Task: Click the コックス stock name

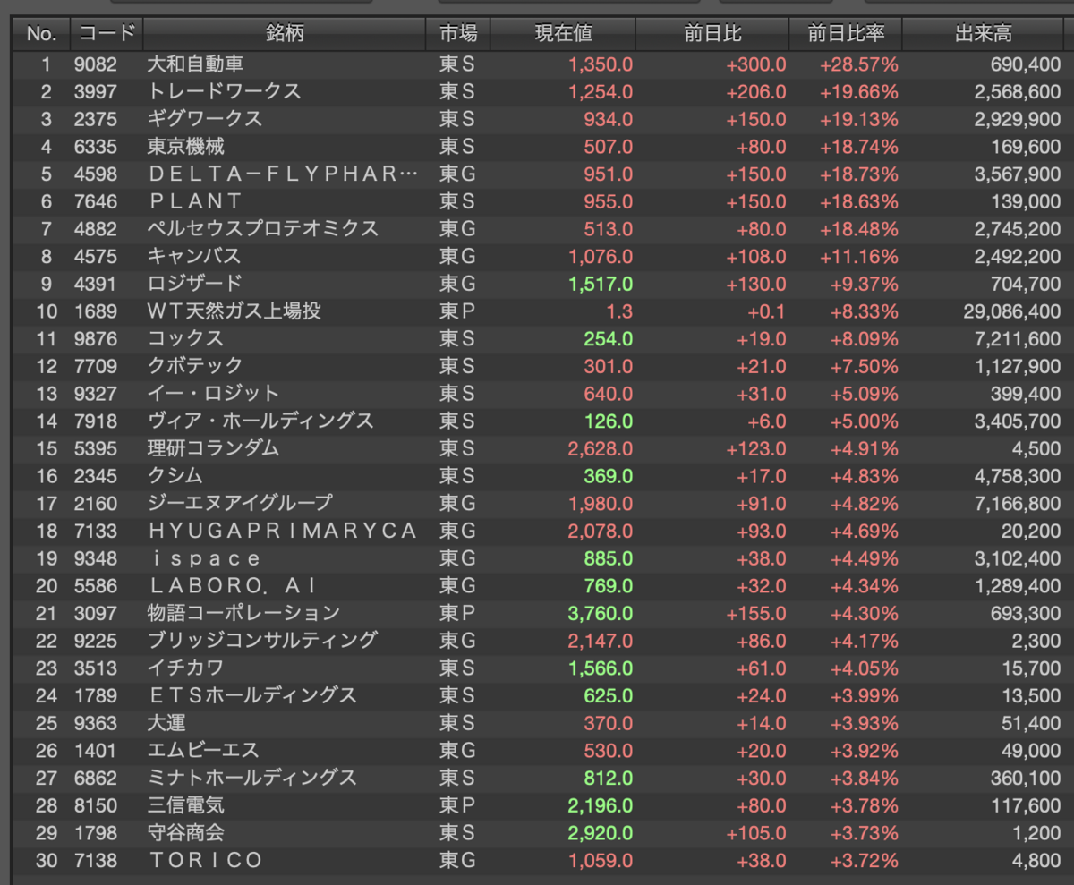Action: (185, 338)
